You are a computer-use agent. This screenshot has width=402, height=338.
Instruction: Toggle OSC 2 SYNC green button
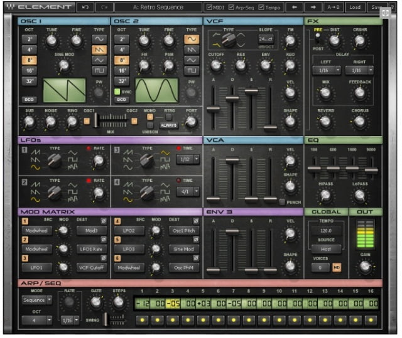pos(117,92)
